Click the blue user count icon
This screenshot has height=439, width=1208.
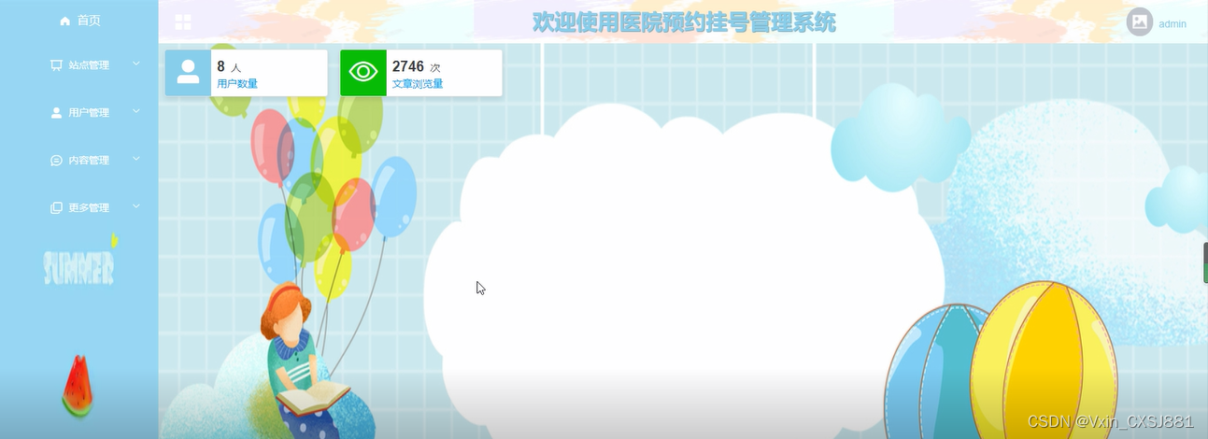click(188, 72)
